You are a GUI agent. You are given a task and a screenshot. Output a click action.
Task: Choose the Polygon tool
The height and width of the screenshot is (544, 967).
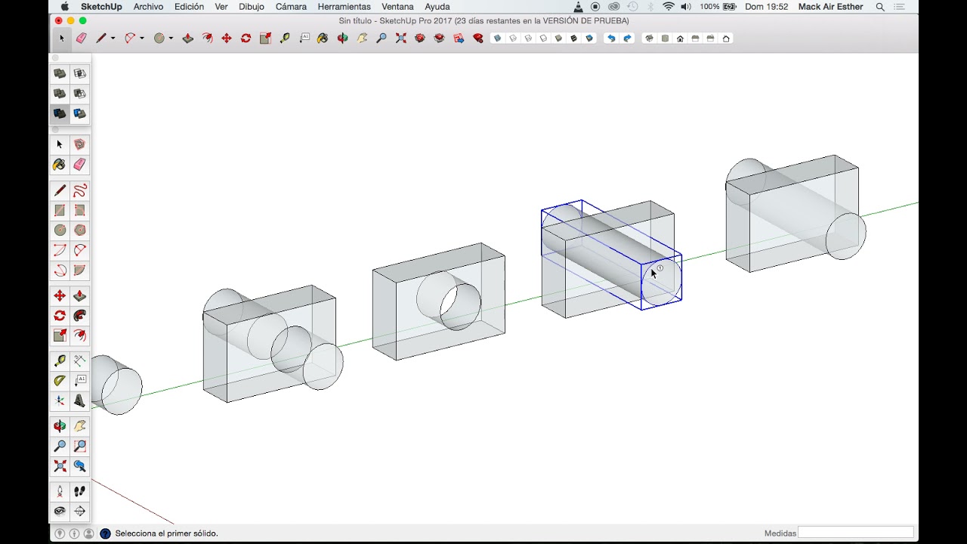pos(79,230)
